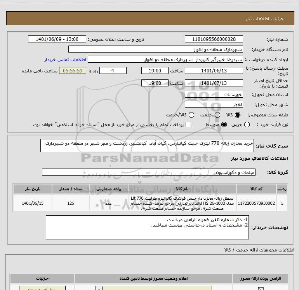
Task: Click the need date cell 1401/06/15
Action: (32, 203)
